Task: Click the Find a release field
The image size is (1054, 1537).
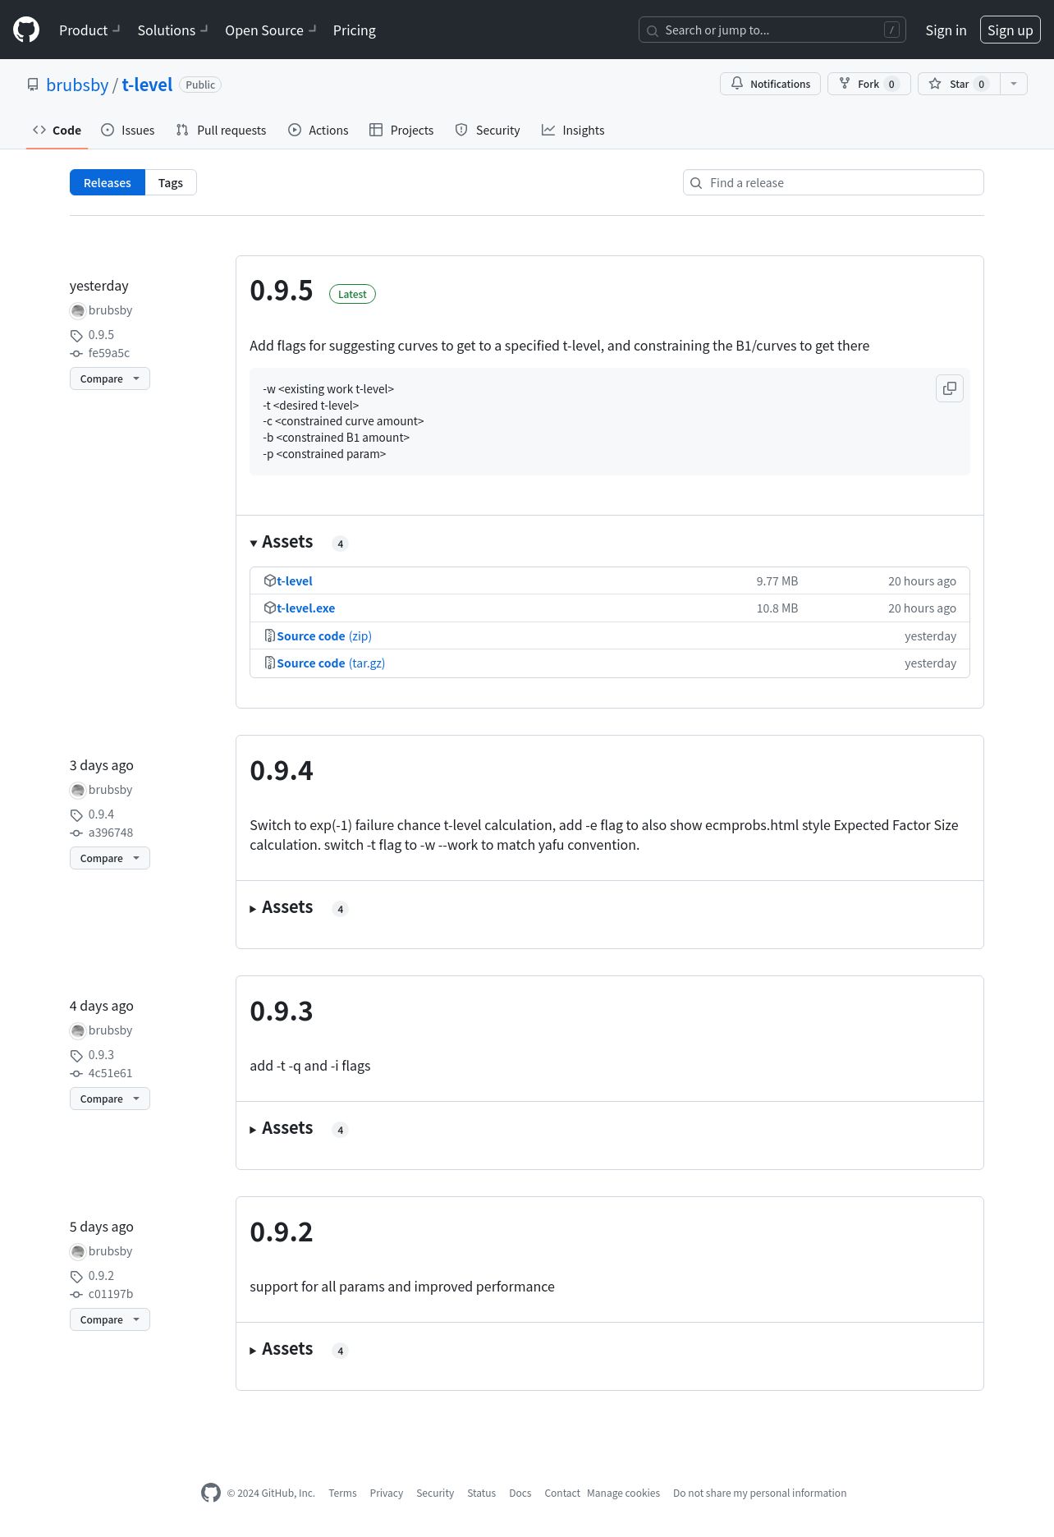Action: [x=833, y=182]
